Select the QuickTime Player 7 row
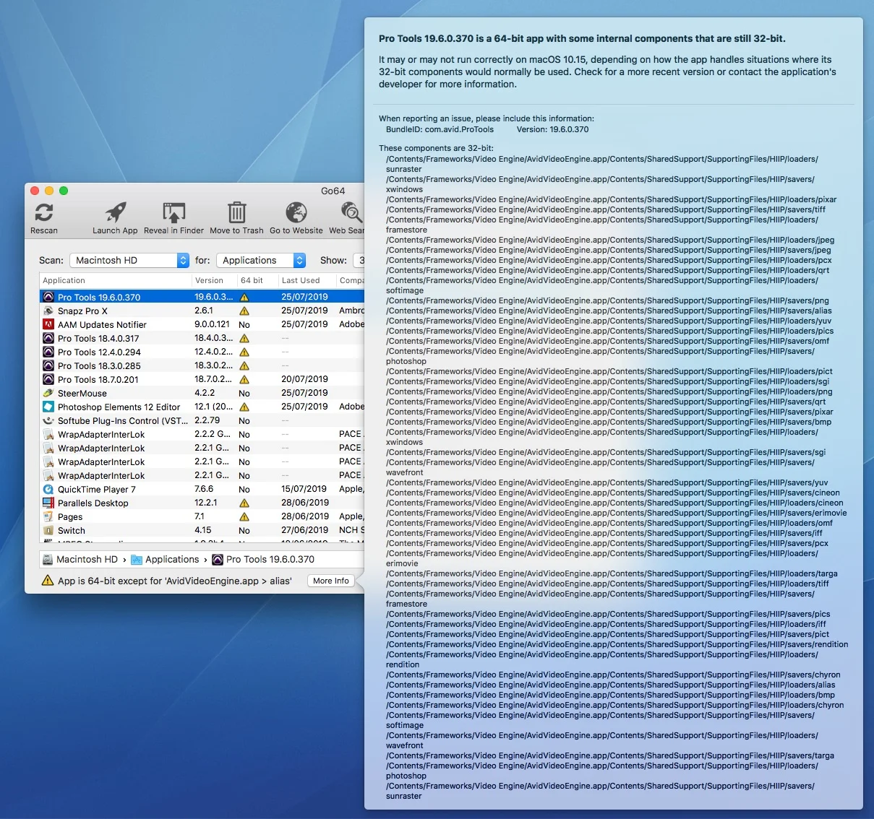The image size is (874, 819). click(x=202, y=489)
